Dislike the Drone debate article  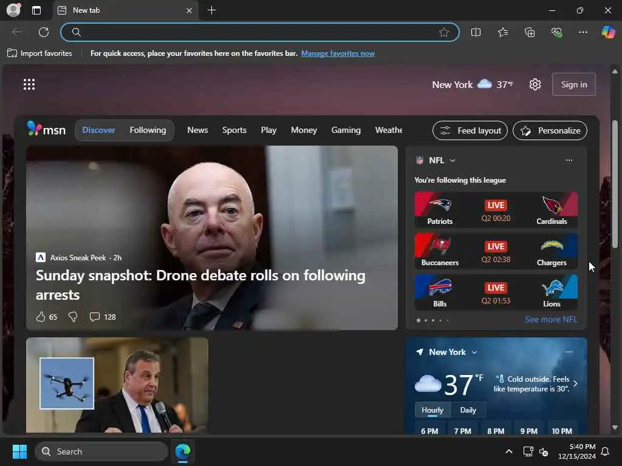(73, 317)
